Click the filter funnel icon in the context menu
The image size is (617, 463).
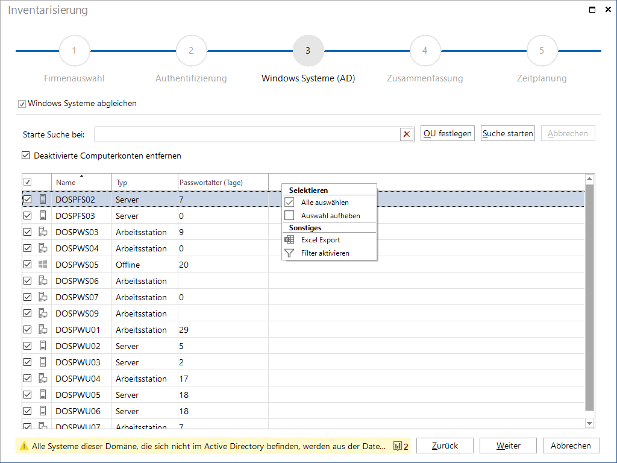[x=289, y=253]
